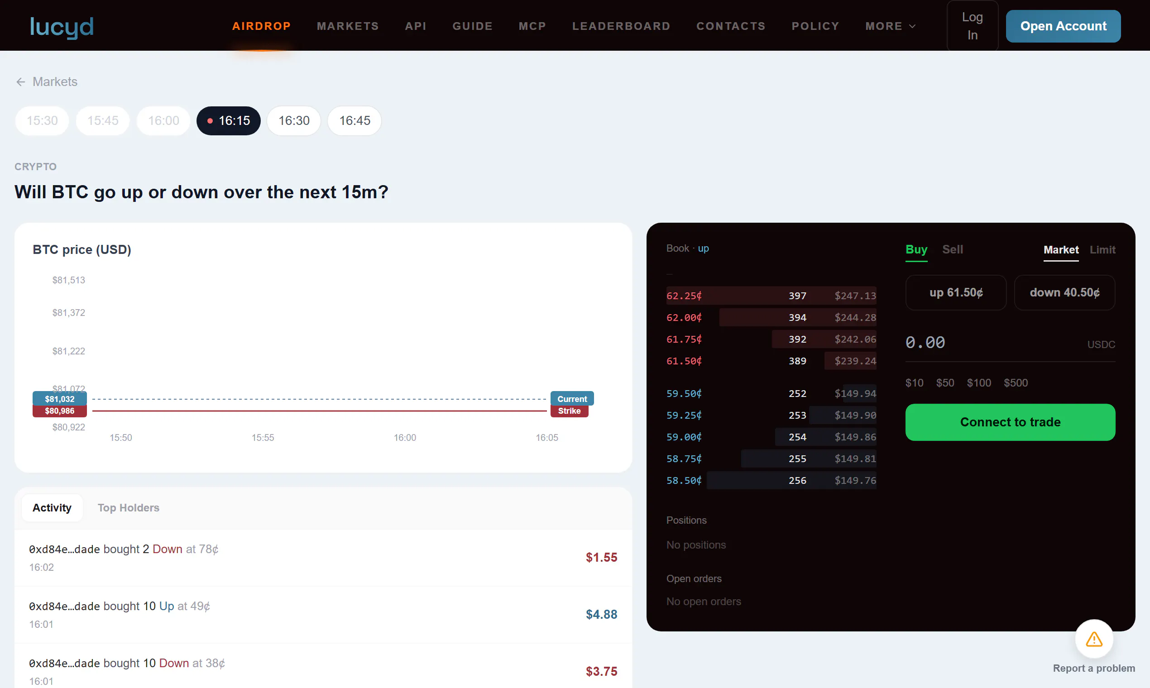This screenshot has height=688, width=1150.
Task: Click the 59.00¢ bid row
Action: (x=771, y=437)
